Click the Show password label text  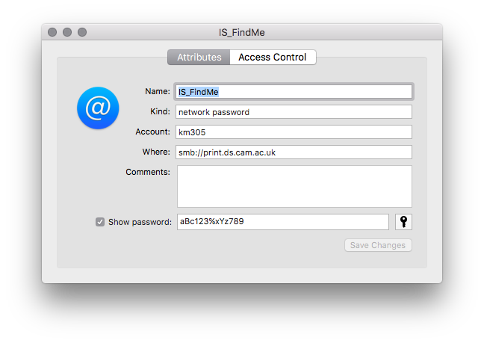(140, 222)
